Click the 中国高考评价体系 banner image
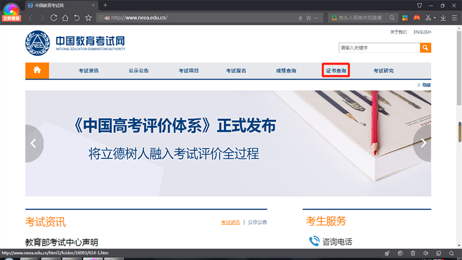This screenshot has width=462, height=260. [x=228, y=143]
